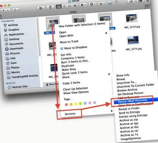Select Photos folder in sidebar
This screenshot has height=143, width=158.
[13, 68]
